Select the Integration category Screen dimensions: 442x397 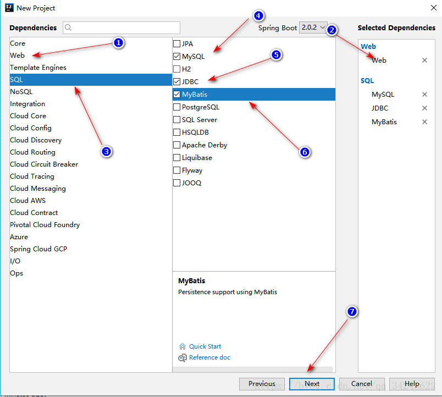(91, 104)
